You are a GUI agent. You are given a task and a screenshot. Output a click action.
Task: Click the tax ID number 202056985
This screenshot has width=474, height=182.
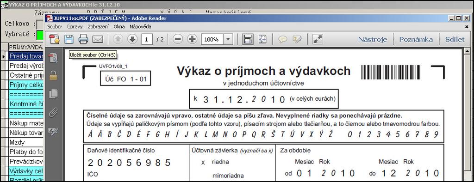(x=129, y=163)
